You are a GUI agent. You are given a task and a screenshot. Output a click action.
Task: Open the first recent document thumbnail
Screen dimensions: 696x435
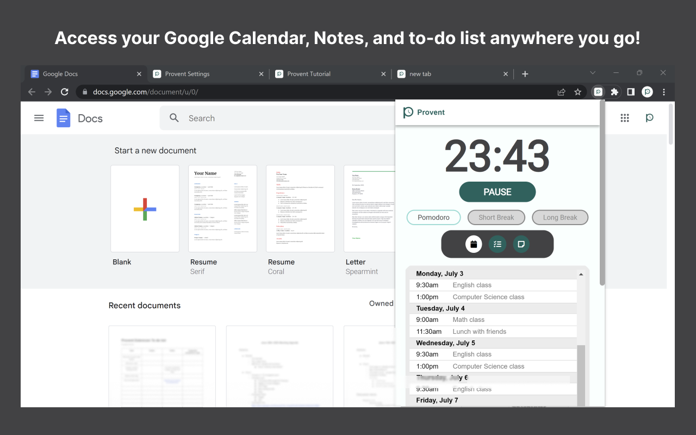click(162, 366)
